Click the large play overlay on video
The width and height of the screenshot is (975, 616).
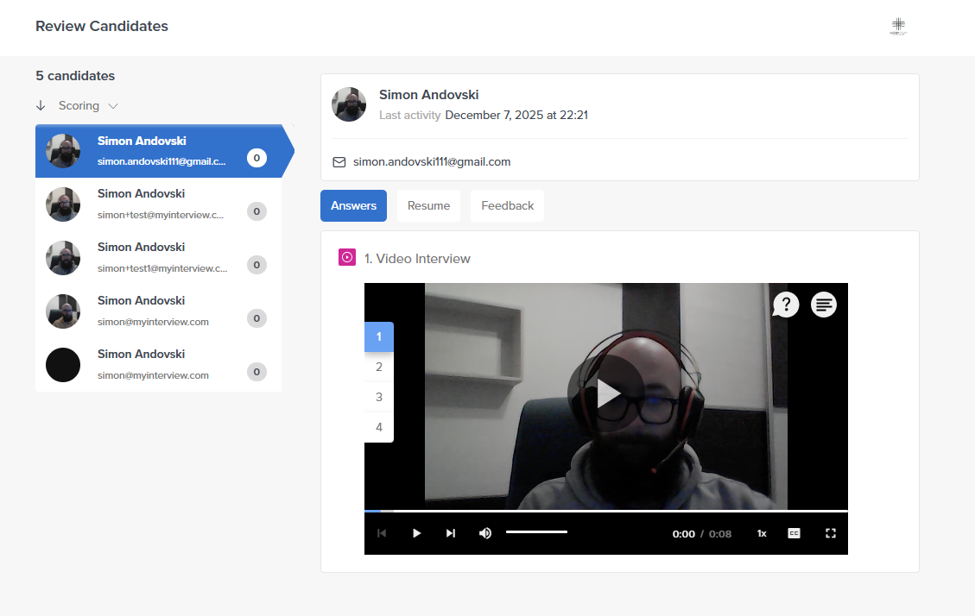click(606, 393)
